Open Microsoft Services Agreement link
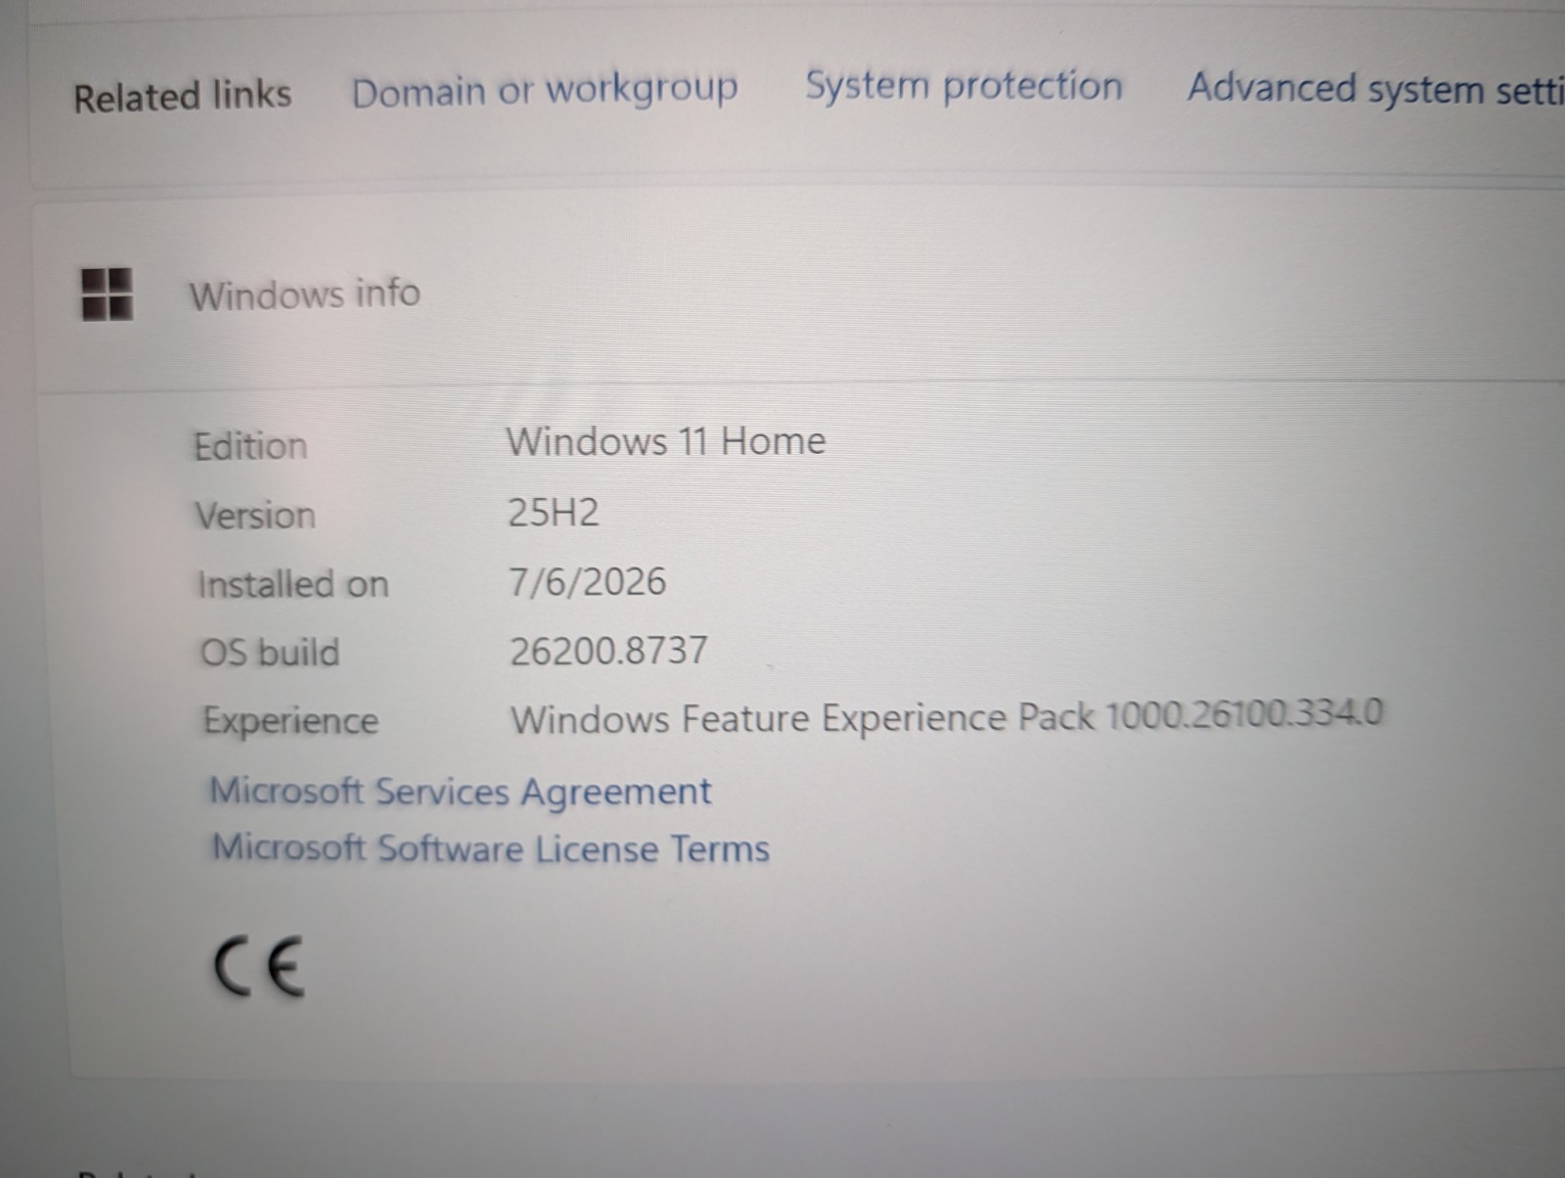 click(x=461, y=792)
